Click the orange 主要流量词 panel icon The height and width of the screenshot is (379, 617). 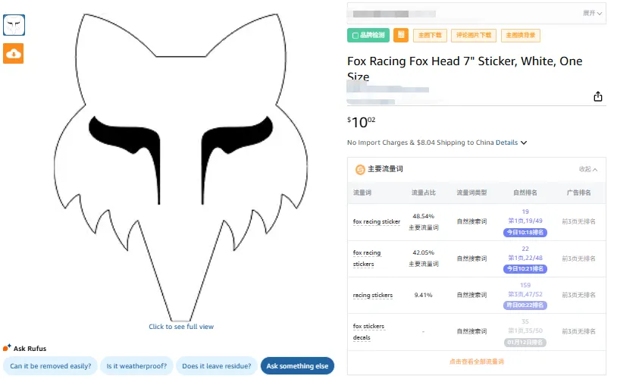360,170
